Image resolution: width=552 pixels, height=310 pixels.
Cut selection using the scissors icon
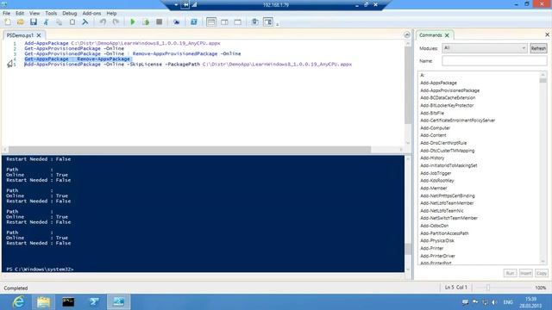tap(46, 22)
